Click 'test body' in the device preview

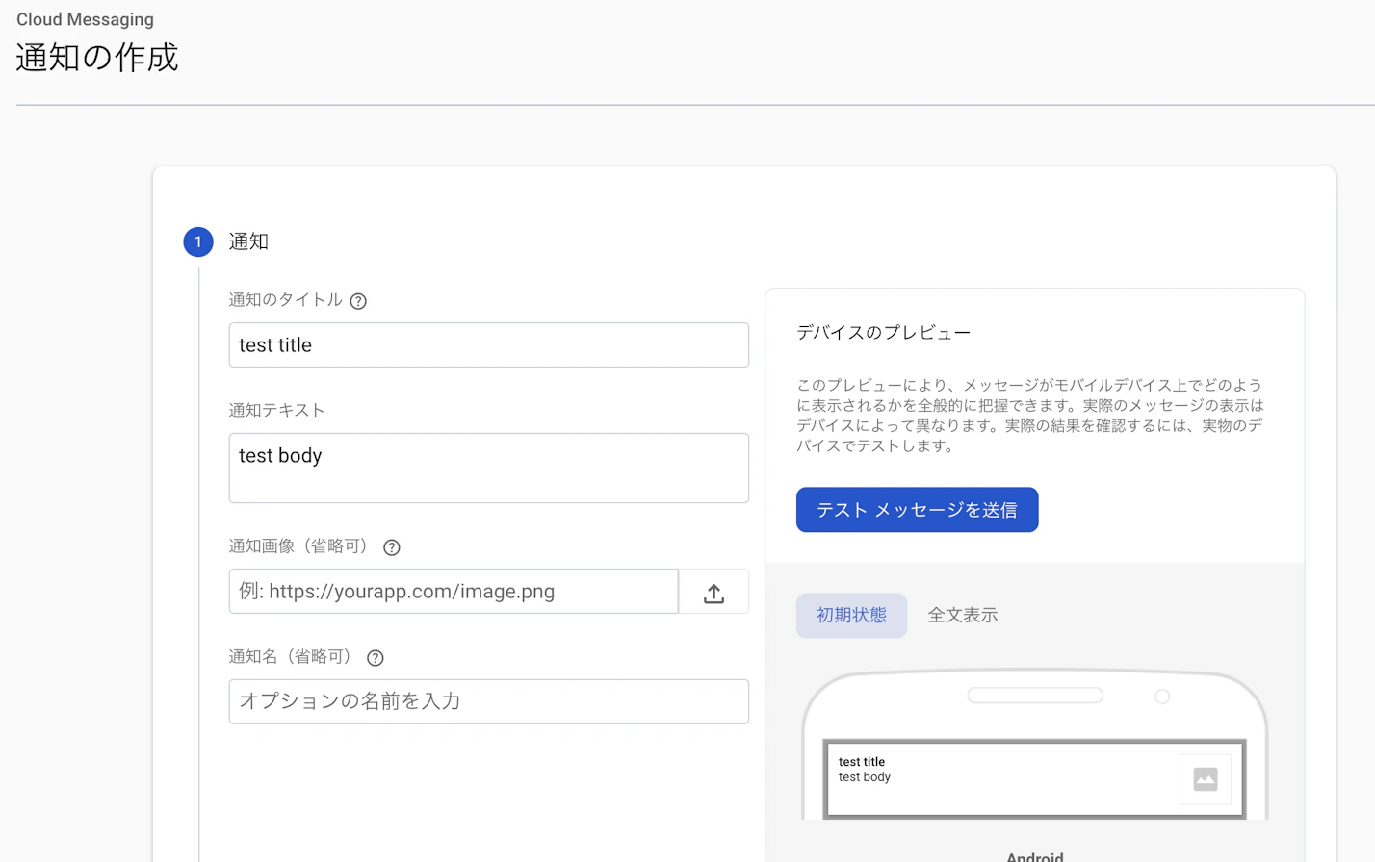click(865, 777)
